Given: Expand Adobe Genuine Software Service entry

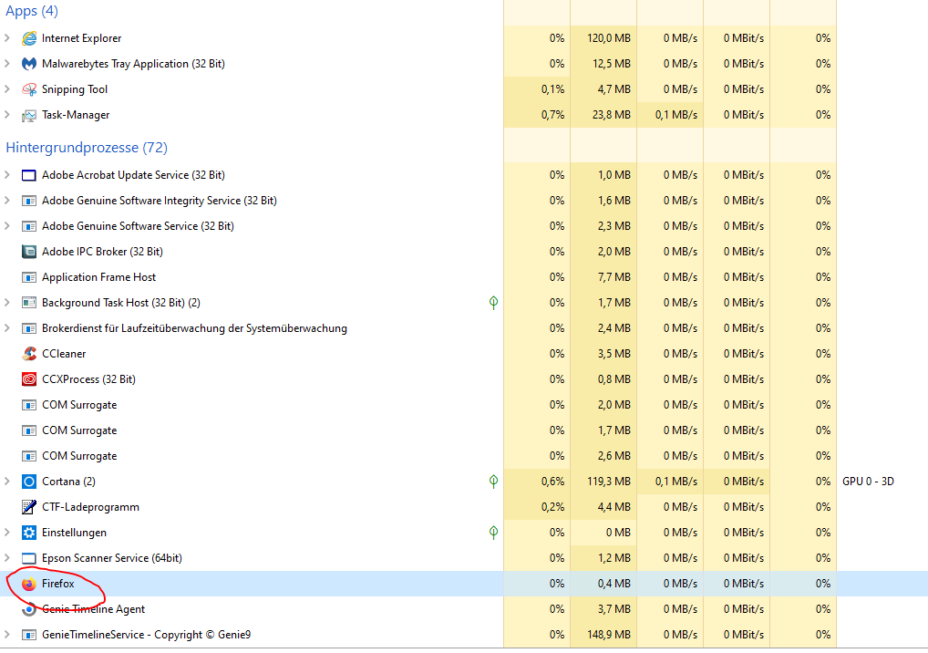Looking at the screenshot, I should coord(7,225).
